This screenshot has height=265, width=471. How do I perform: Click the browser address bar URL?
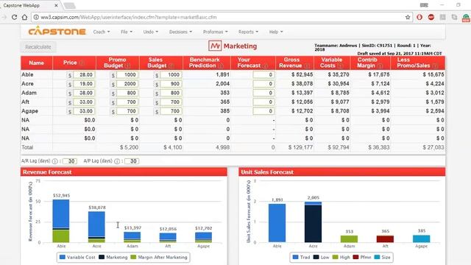[129, 17]
